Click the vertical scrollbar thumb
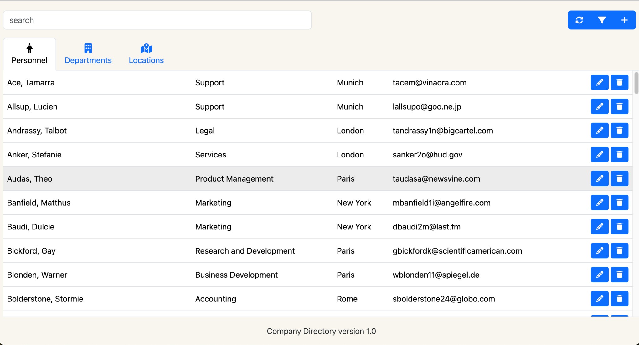 click(x=636, y=83)
